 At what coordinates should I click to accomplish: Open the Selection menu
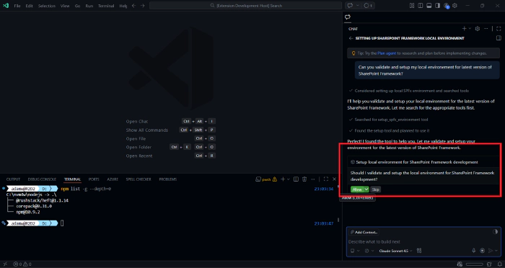pos(47,6)
